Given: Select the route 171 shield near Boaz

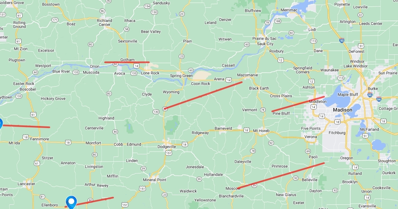Looking at the screenshot, I should click(x=55, y=20).
